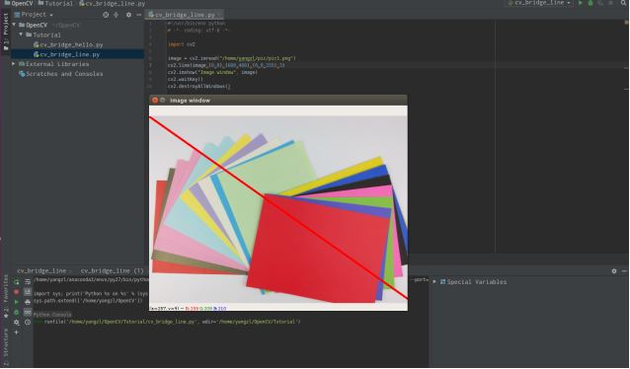The height and width of the screenshot is (369, 630).
Task: Click the cv2.line code line
Action: point(226,65)
